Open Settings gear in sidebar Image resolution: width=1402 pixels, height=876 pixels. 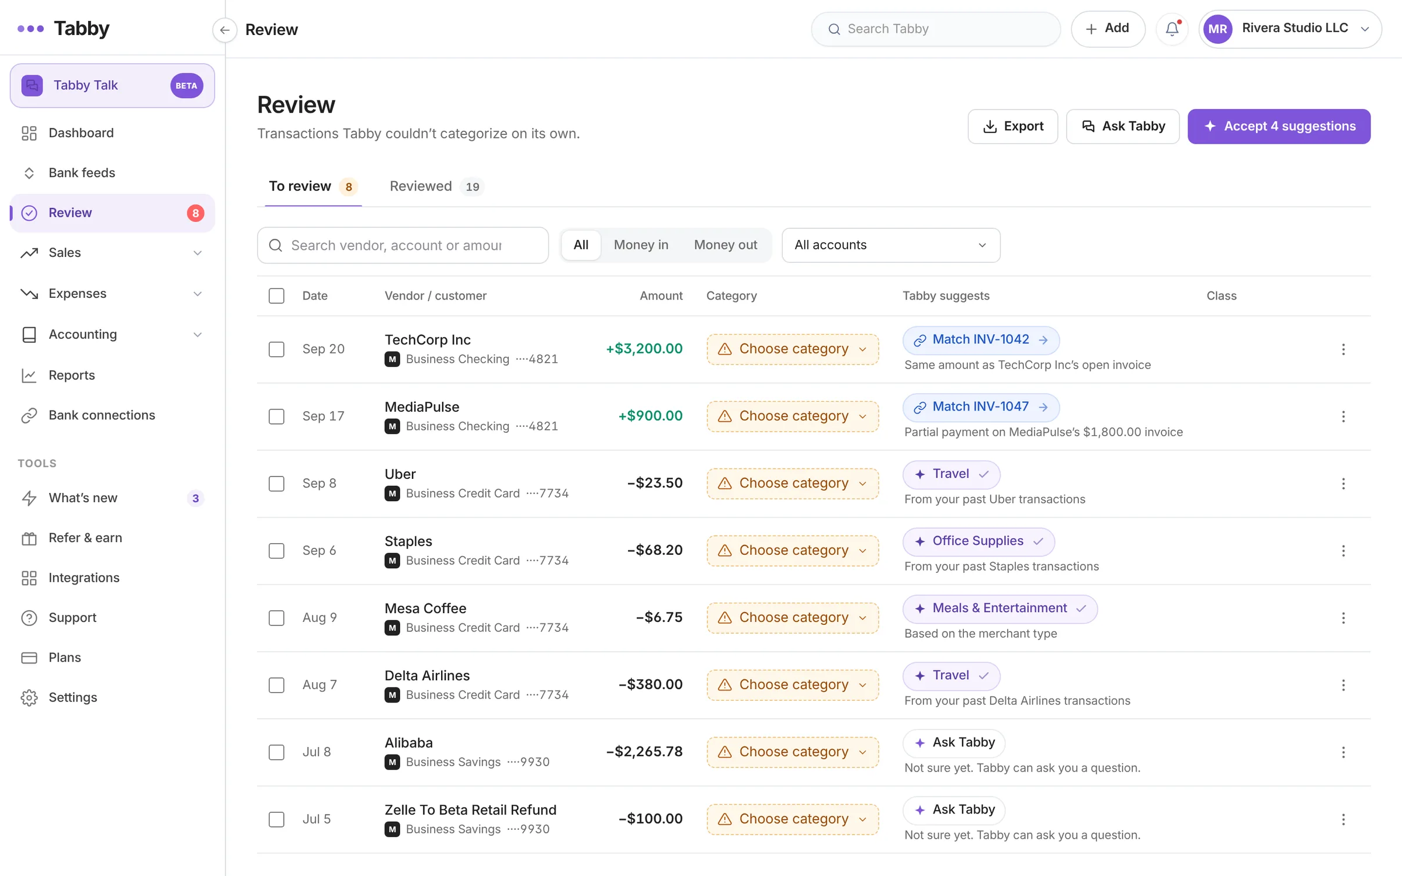tap(112, 697)
